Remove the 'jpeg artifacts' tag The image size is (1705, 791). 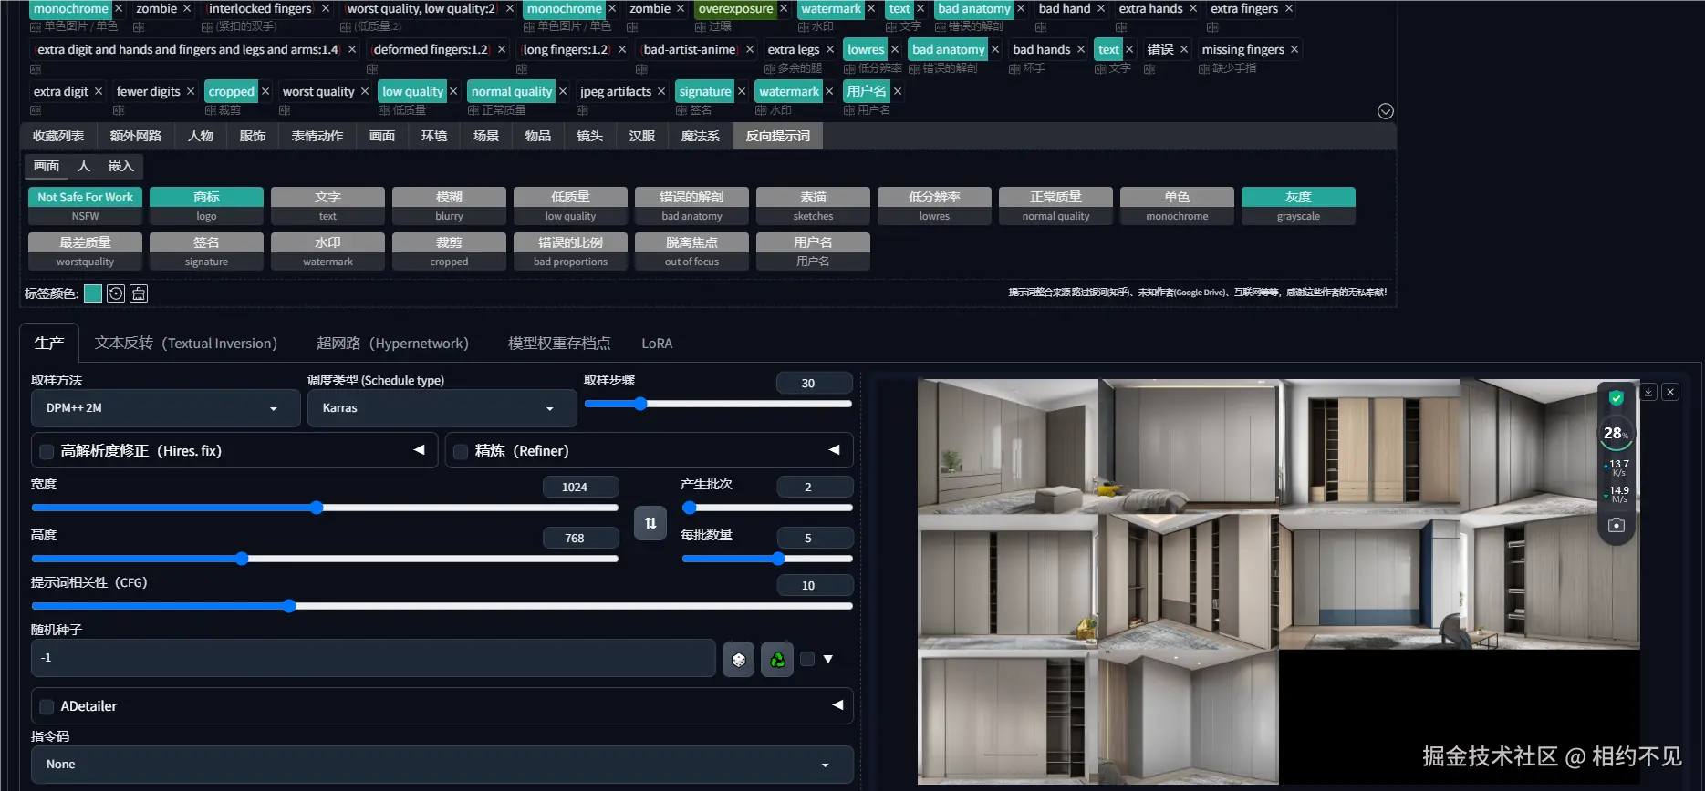coord(661,92)
